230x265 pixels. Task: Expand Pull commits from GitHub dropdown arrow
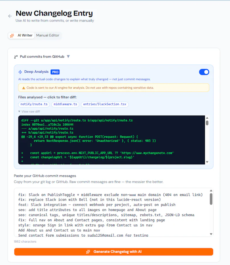pyautogui.click(x=68, y=56)
